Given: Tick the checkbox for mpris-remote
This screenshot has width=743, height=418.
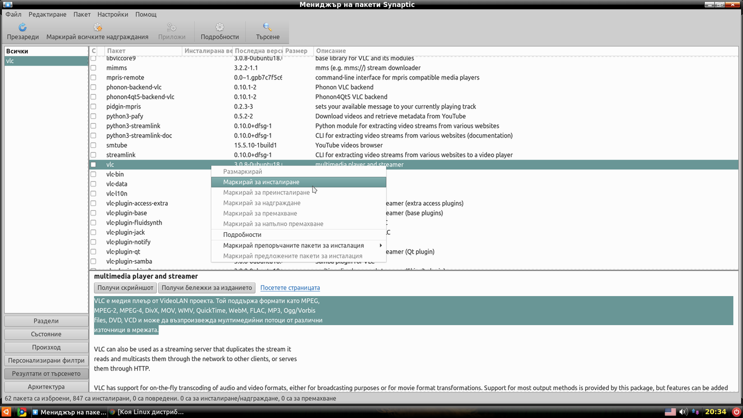Looking at the screenshot, I should [93, 78].
